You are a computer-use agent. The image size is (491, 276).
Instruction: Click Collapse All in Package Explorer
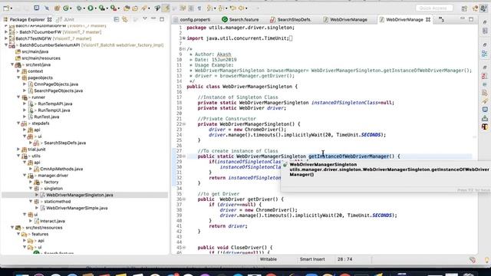[x=117, y=19]
